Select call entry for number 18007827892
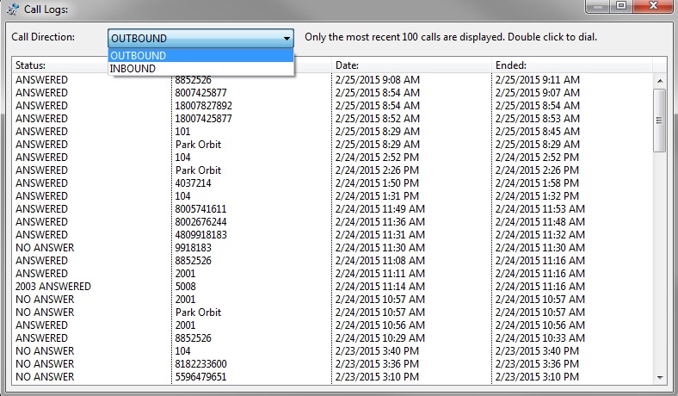This screenshot has width=678, height=396. (203, 106)
